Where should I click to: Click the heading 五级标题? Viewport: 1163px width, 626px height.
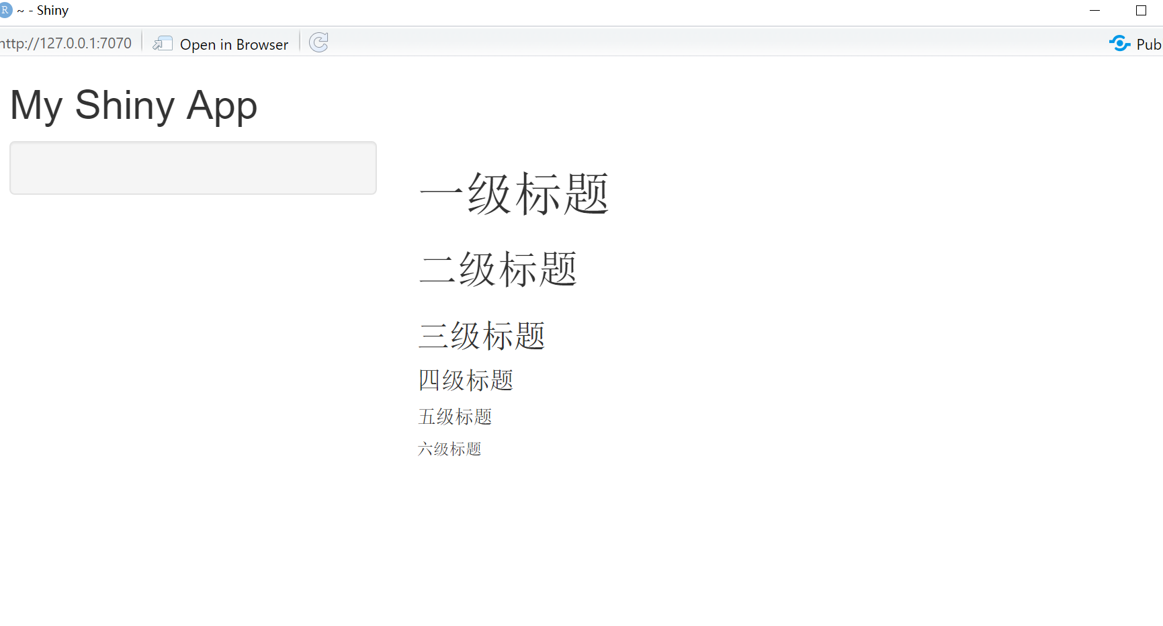[454, 416]
